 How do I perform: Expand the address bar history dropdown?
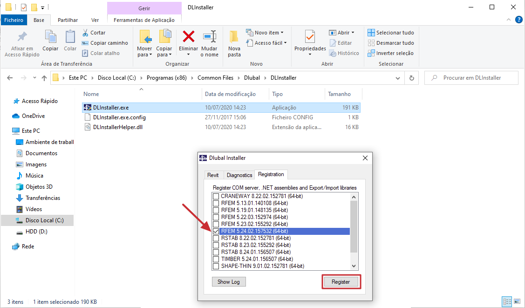click(397, 78)
